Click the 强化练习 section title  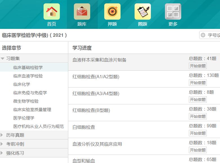pyautogui.click(x=15, y=153)
